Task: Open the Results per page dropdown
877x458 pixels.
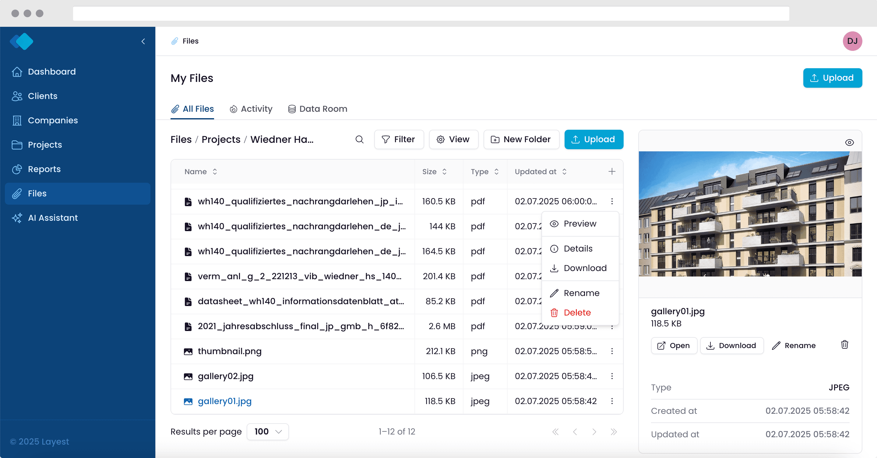Action: [x=268, y=432]
